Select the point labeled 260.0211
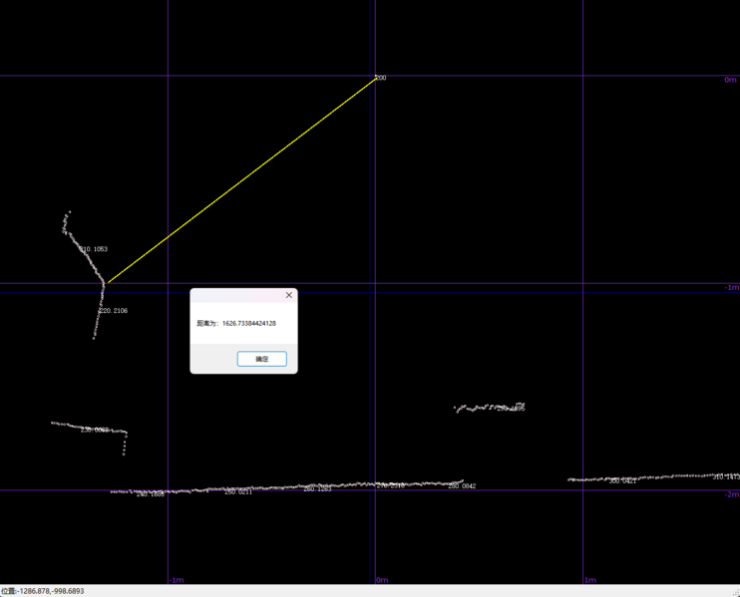Screen dimensions: 740x597 click(238, 492)
